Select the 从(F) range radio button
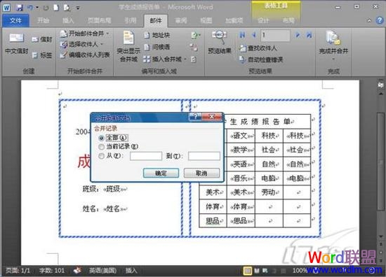This screenshot has height=277, width=386. (101, 156)
